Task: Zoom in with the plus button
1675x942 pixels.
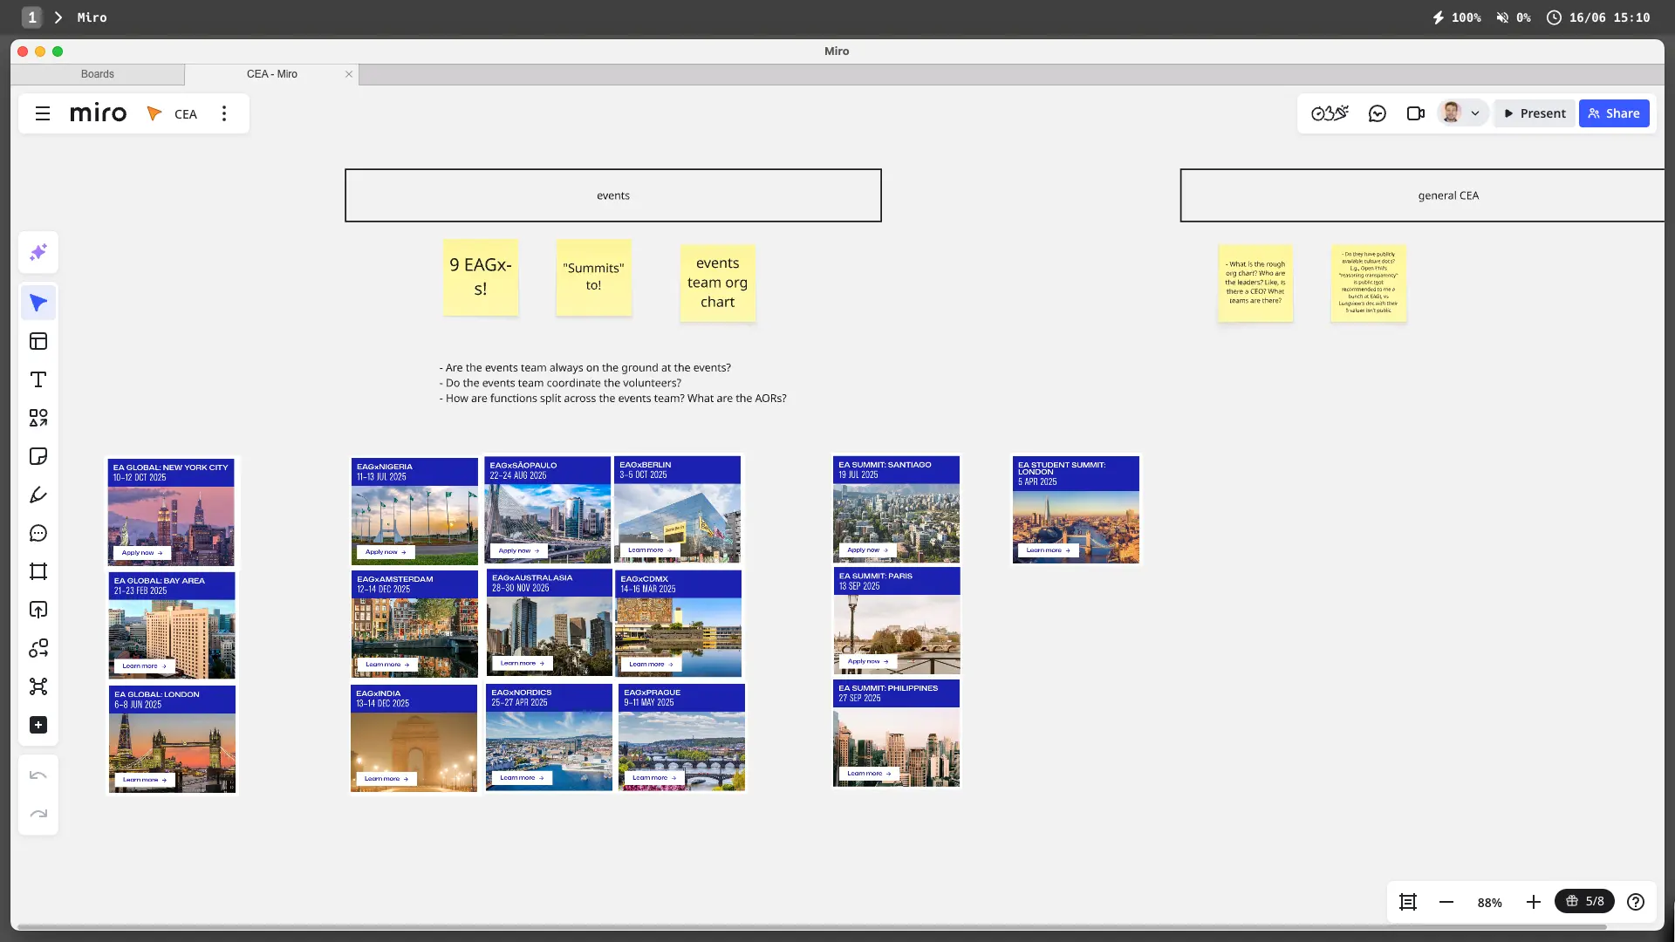Action: [1533, 902]
